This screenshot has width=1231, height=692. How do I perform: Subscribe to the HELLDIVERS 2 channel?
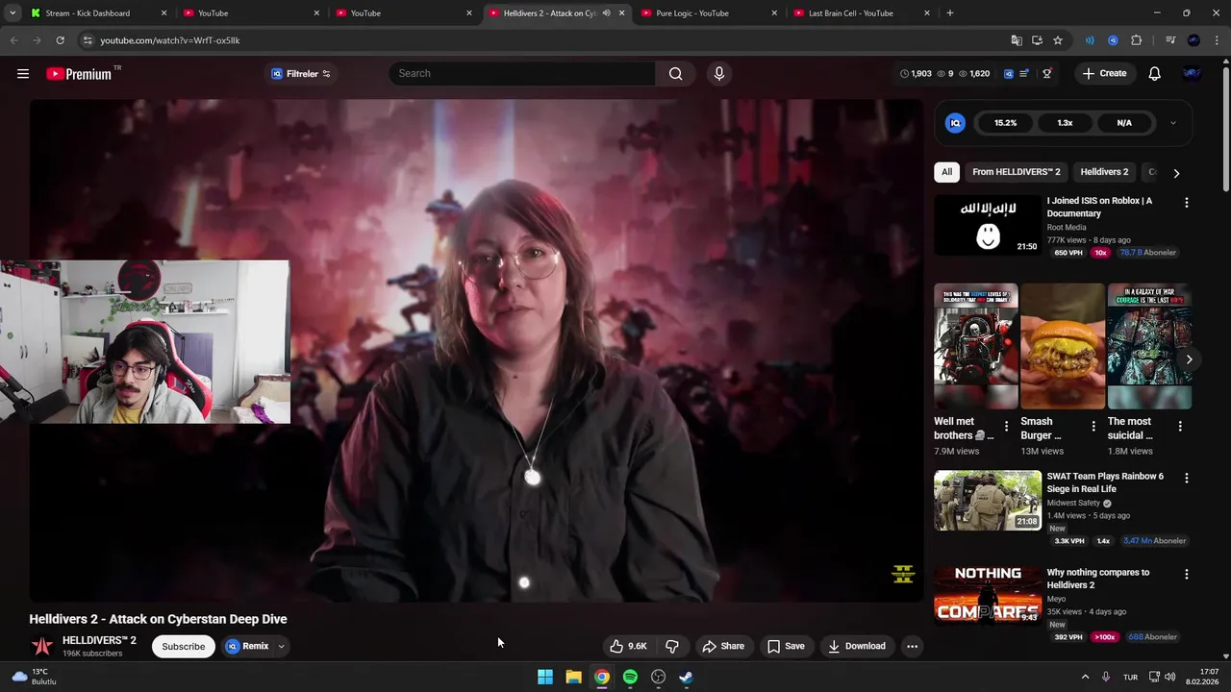tap(183, 646)
